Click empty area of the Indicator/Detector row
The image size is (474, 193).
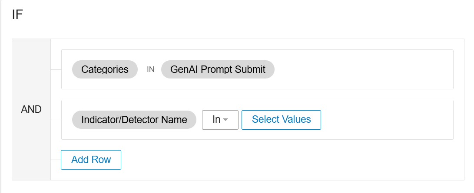click(387, 120)
